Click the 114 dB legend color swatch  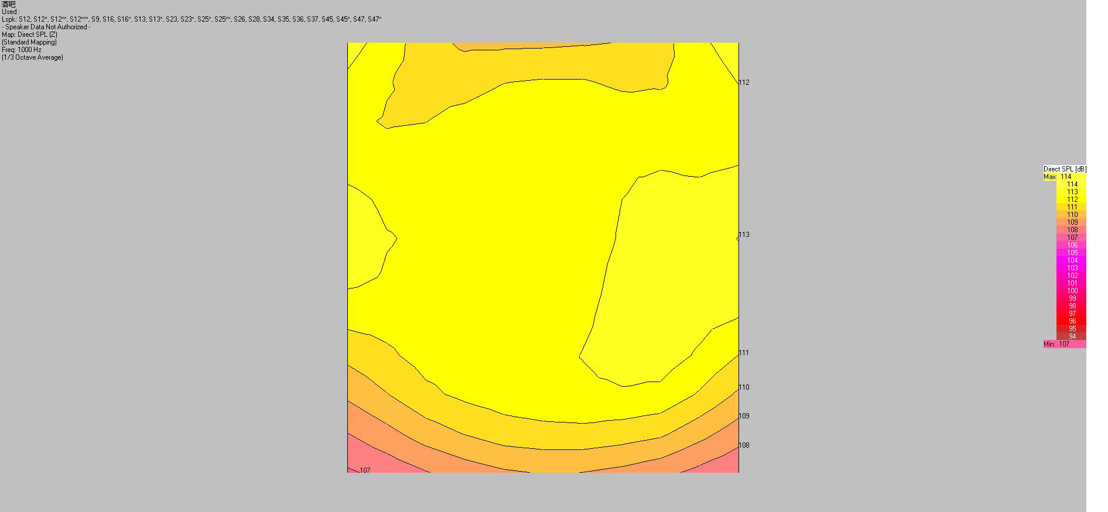1071,184
